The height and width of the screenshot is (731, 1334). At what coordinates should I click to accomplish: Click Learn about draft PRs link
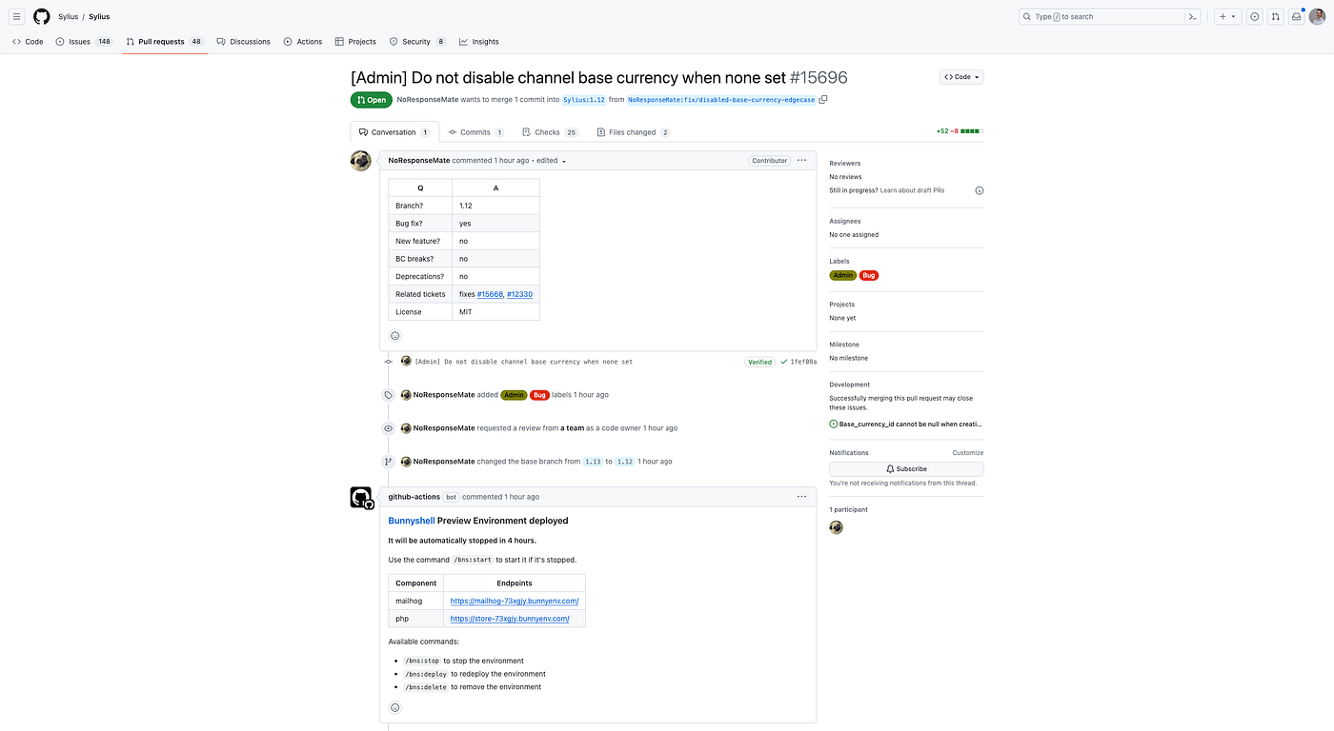pos(912,190)
